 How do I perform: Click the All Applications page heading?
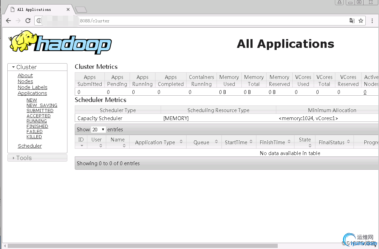[285, 44]
